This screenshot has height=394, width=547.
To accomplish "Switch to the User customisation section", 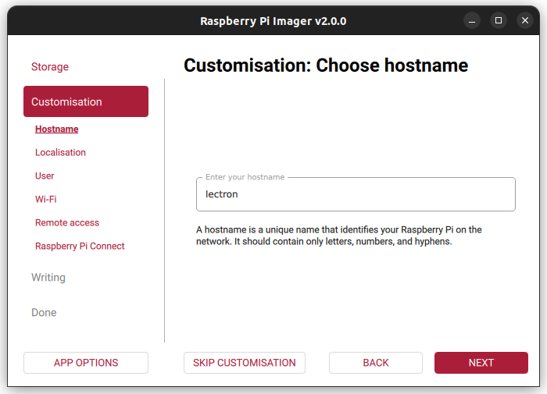I will (45, 176).
